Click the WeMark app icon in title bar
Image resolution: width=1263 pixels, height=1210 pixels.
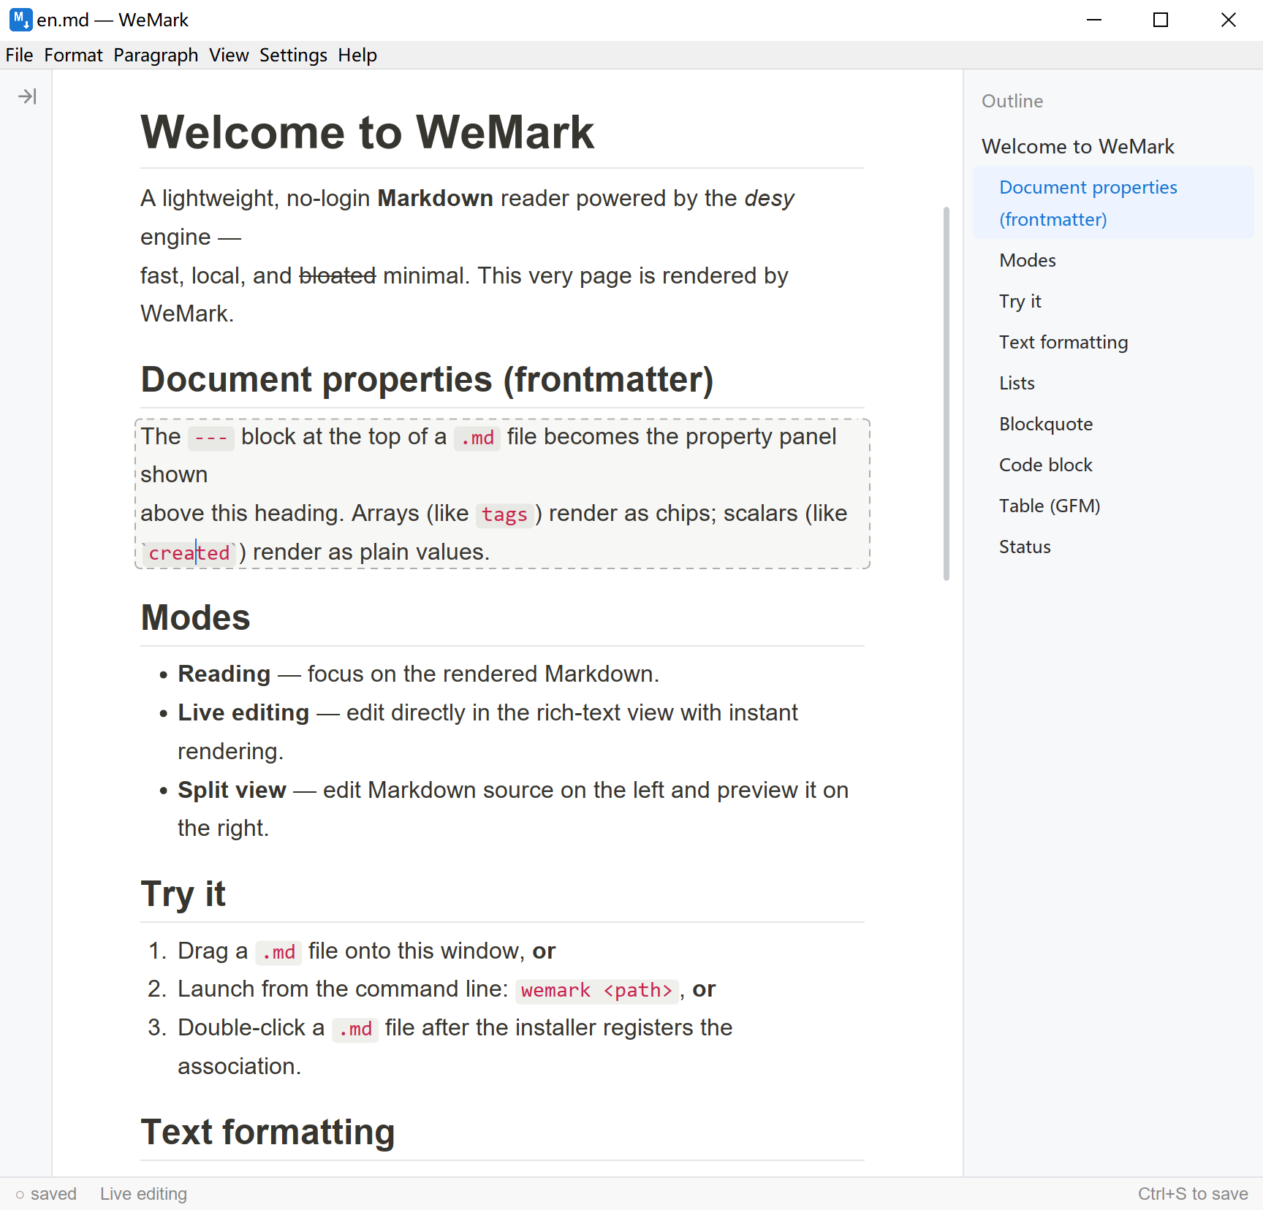[x=20, y=20]
